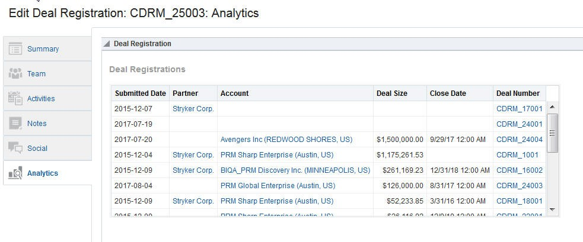The width and height of the screenshot is (583, 242).
Task: Open the Activities tab
Action: coord(41,99)
